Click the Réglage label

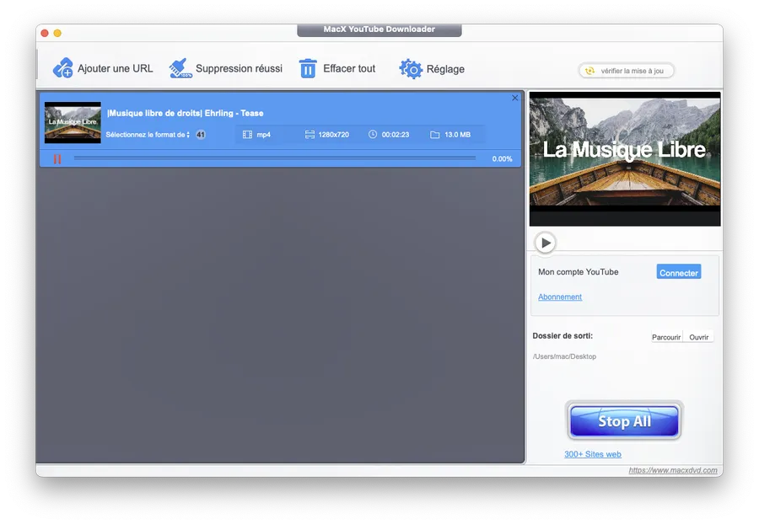pyautogui.click(x=445, y=70)
